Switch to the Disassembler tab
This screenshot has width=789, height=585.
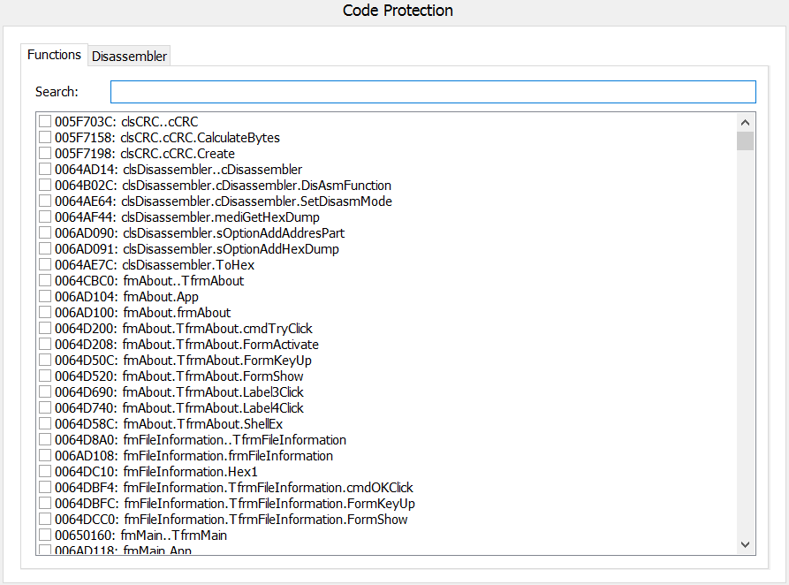click(x=129, y=56)
